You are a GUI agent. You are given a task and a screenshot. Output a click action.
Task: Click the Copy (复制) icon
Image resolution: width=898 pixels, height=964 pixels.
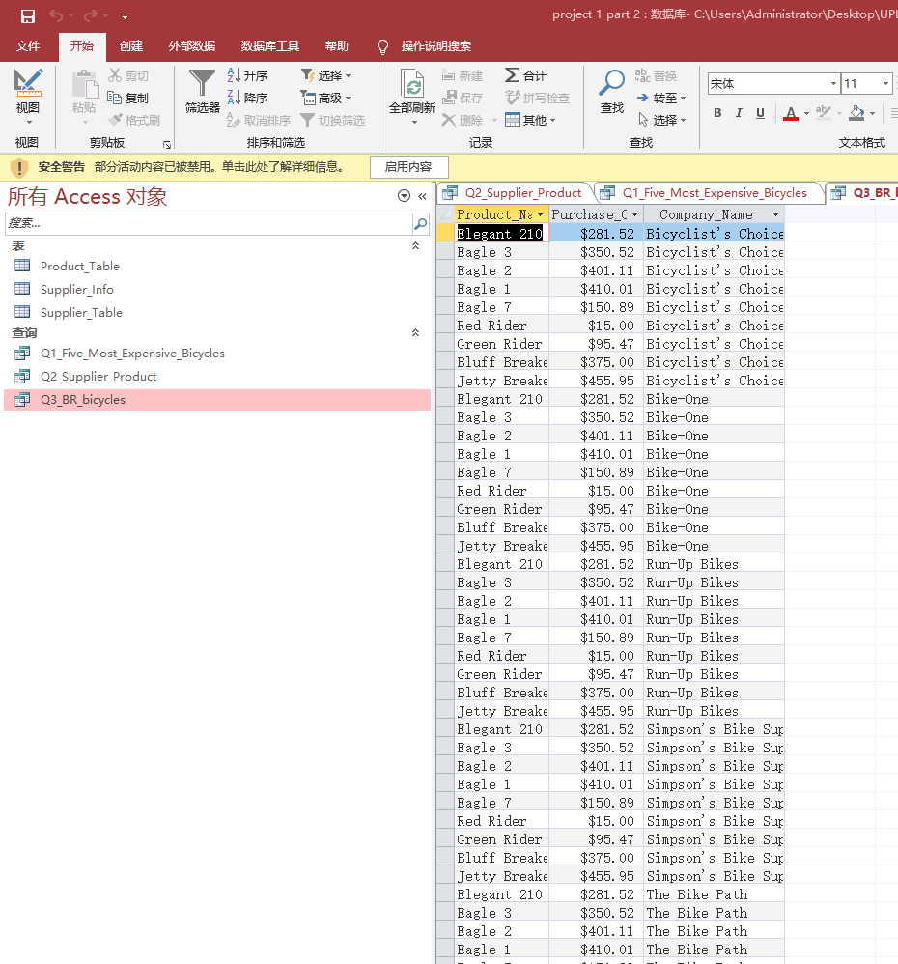(114, 98)
